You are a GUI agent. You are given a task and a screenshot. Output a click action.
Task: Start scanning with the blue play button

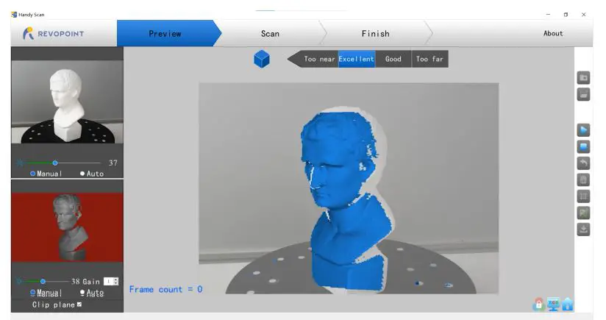[x=583, y=130]
